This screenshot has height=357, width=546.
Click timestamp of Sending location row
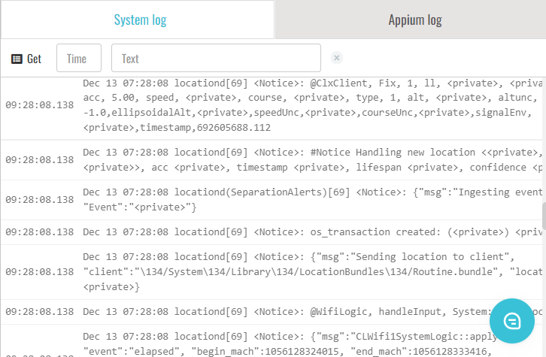pos(39,272)
